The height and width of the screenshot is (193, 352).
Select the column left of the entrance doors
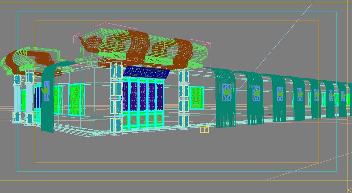116,98
